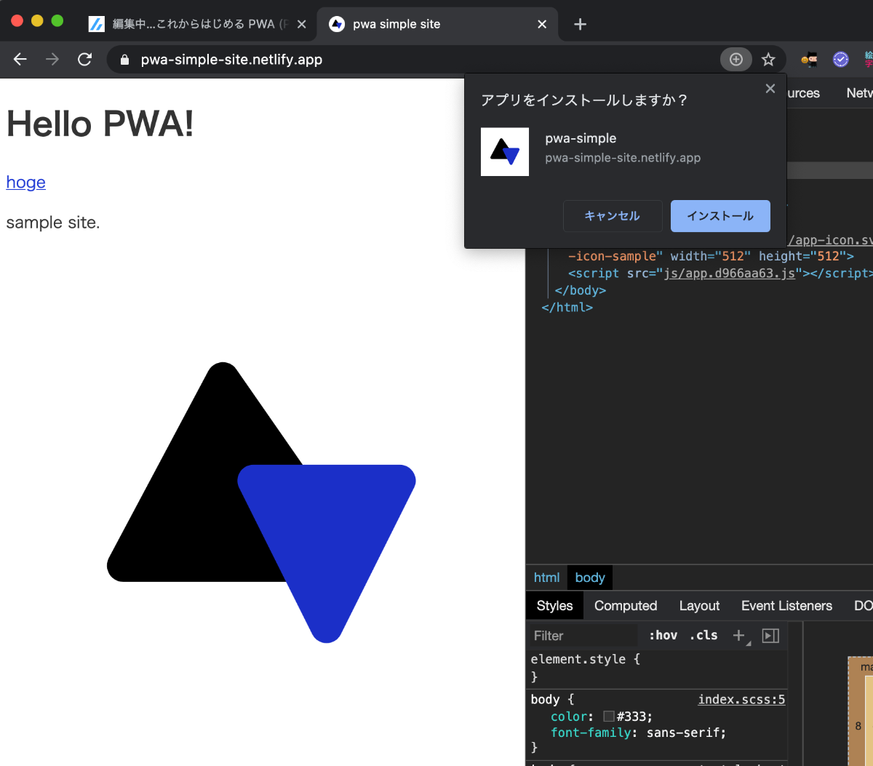Viewport: 873px width, 766px height.
Task: Toggle computed styles sidebar icon
Action: (770, 636)
